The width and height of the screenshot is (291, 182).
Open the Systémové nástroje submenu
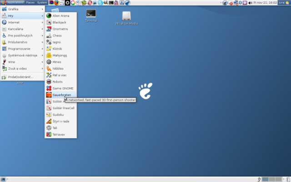click(x=22, y=56)
